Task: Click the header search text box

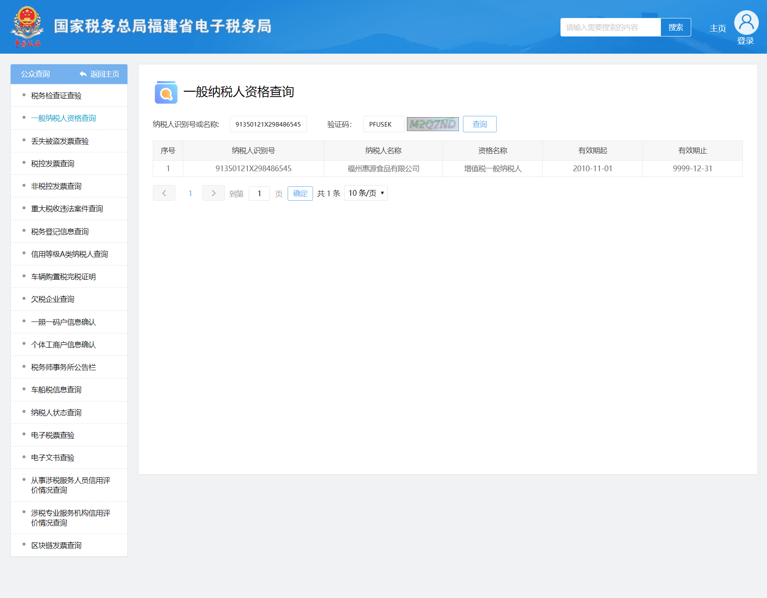Action: [x=610, y=27]
